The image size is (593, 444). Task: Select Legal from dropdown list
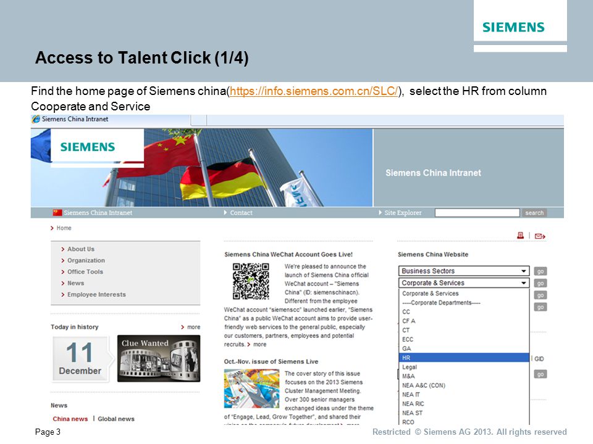click(x=464, y=367)
